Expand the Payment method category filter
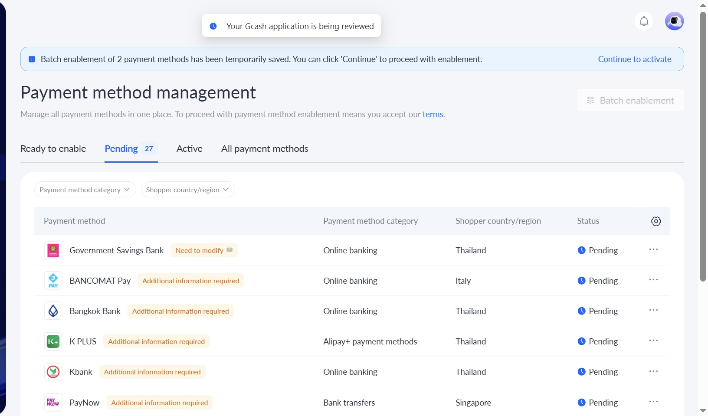The width and height of the screenshot is (708, 416). pos(85,190)
